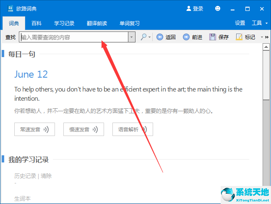Click the 登录 user login icon
Viewport: 271px width, 204px height.
[188, 8]
